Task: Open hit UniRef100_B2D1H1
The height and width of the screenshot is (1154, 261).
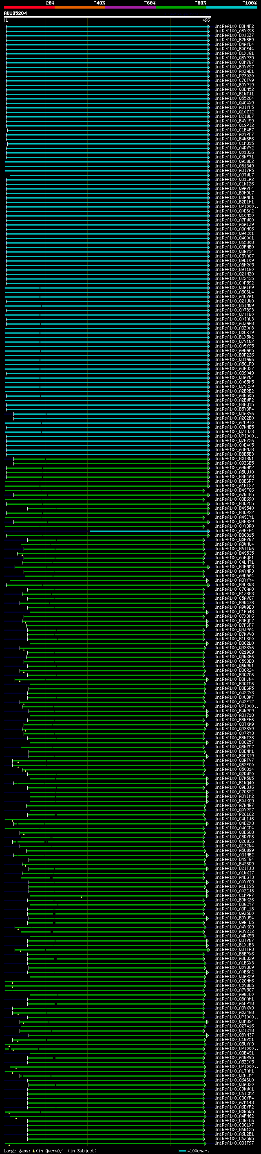Action: (x=234, y=202)
